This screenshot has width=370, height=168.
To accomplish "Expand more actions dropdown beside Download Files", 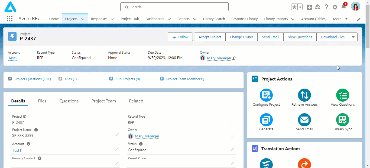I will coord(353,37).
